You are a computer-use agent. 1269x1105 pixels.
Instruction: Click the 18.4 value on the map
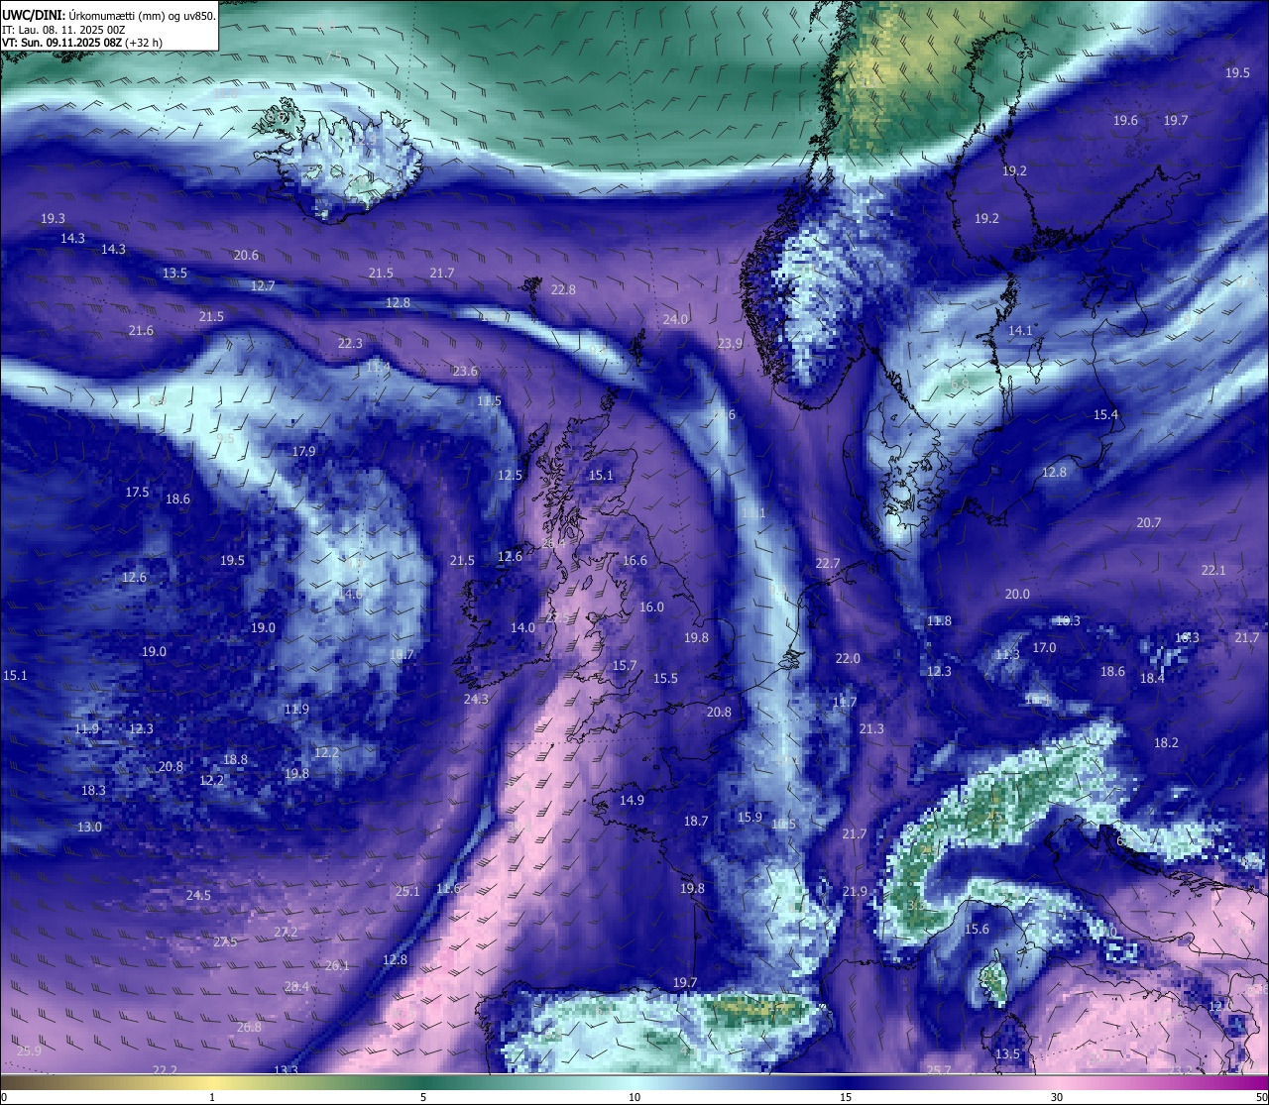coord(1151,679)
